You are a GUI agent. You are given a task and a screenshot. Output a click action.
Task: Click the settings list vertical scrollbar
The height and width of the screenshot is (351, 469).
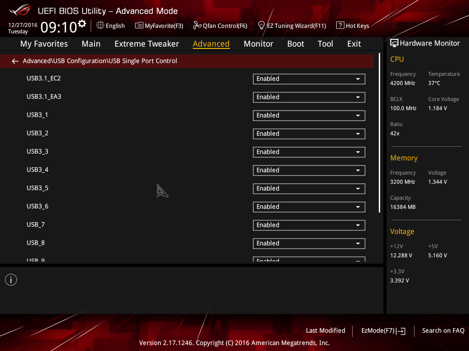[x=379, y=133]
